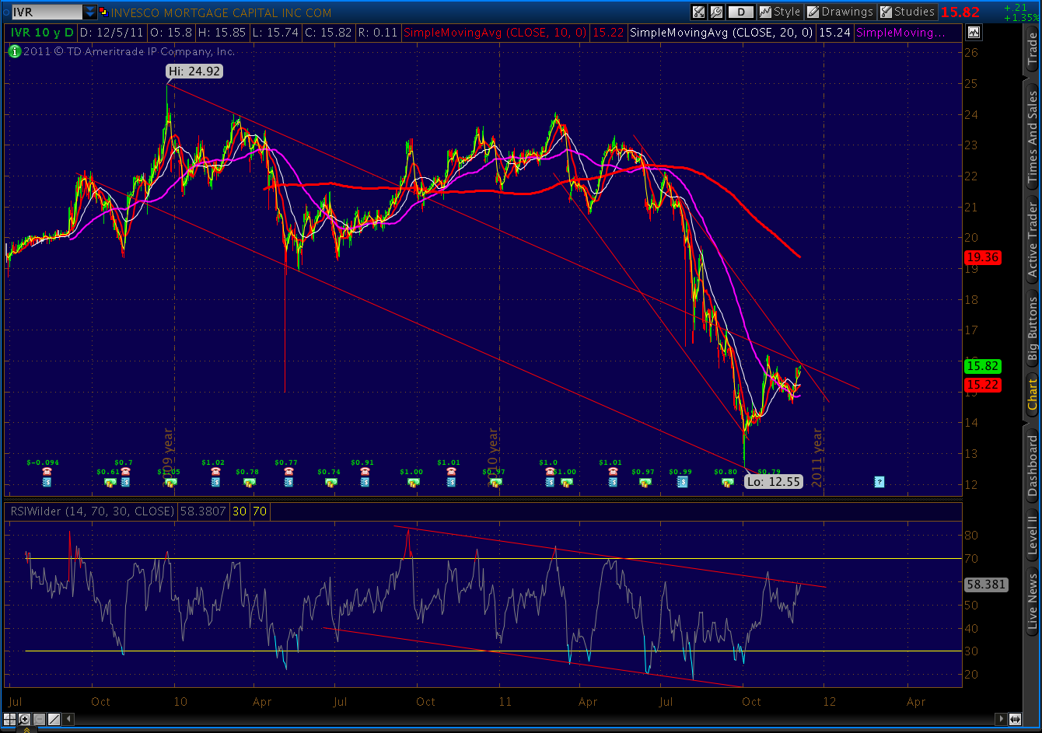This screenshot has width=1042, height=733.
Task: Click the $0.80 dividend icon
Action: click(x=727, y=482)
